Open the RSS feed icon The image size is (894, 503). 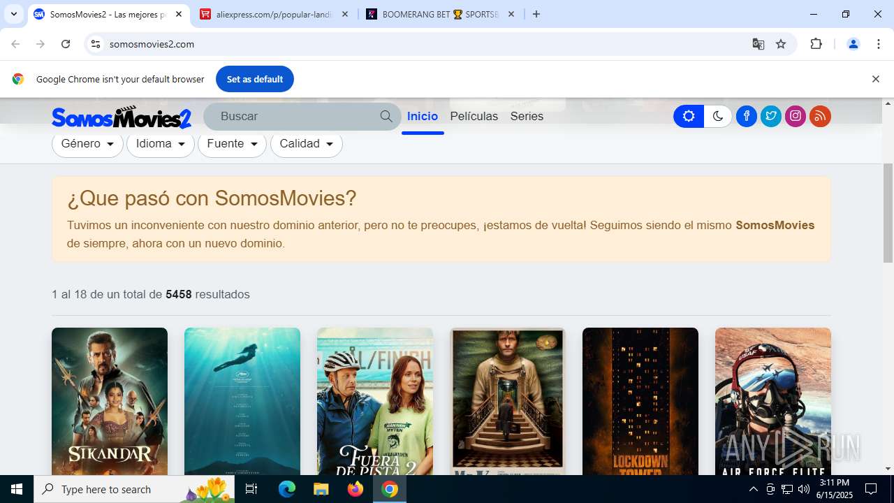tap(820, 116)
